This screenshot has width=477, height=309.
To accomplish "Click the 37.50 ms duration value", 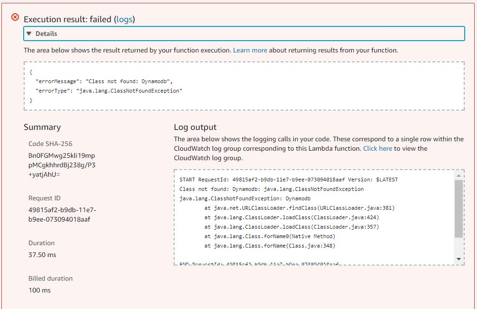I will point(42,255).
